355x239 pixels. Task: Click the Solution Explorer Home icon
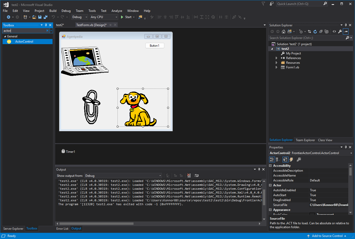(x=284, y=31)
